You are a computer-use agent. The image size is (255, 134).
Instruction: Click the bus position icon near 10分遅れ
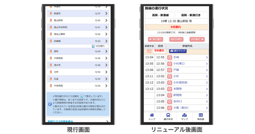tap(93, 46)
